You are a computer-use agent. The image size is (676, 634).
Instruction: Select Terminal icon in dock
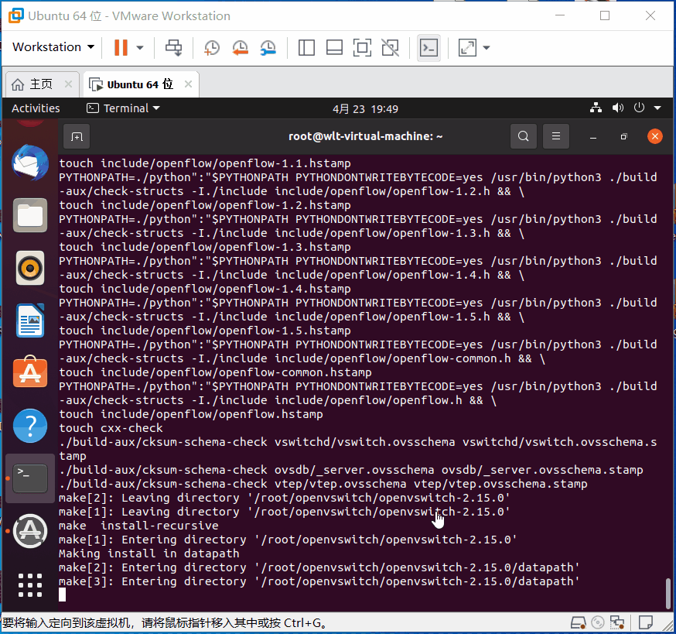tap(29, 478)
